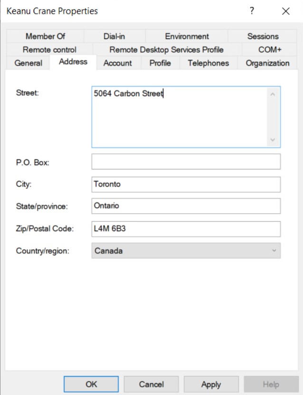Open Remote Desktop Services Profile tab

[166, 49]
